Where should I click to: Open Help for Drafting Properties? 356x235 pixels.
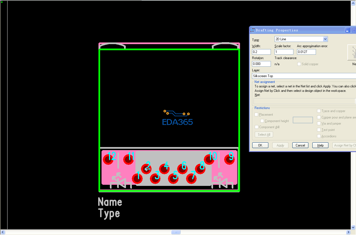pos(320,145)
